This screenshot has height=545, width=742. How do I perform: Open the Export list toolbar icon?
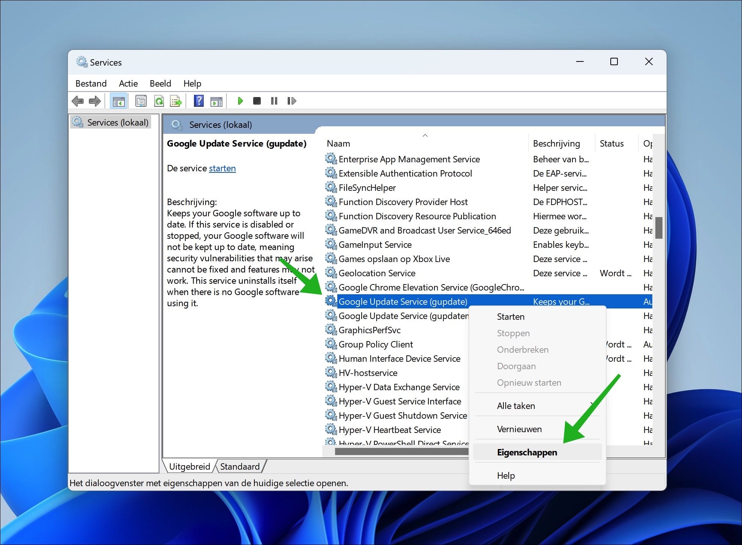(x=175, y=100)
